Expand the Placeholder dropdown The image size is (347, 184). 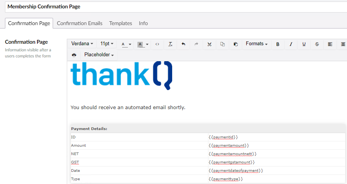[x=99, y=55]
